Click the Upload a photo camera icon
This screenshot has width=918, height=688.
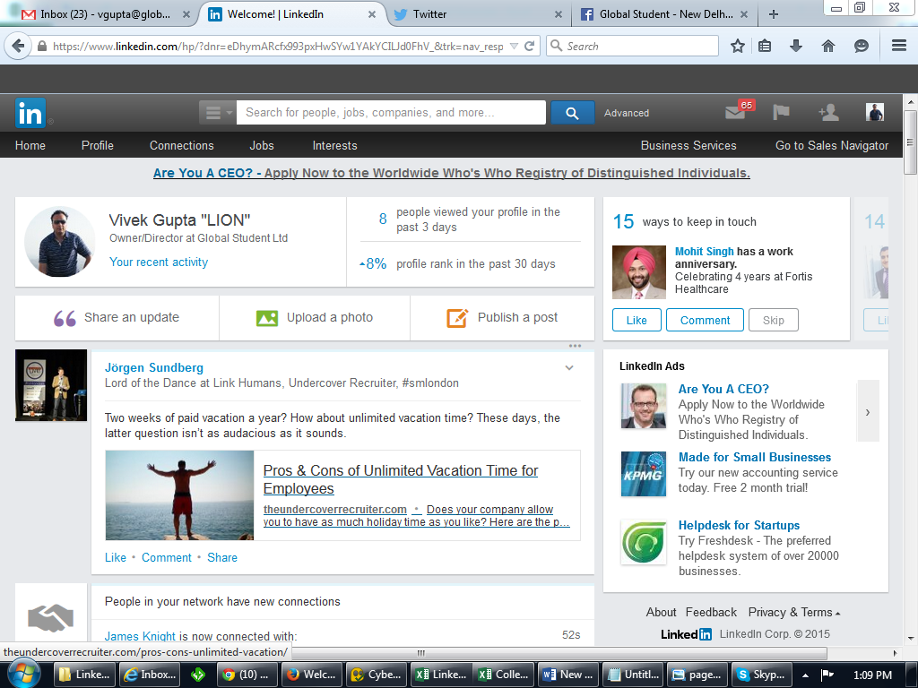[267, 317]
